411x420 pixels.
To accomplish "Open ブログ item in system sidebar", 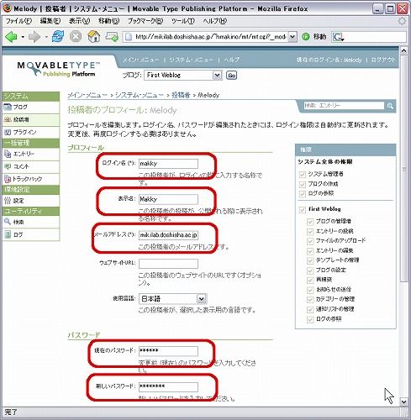I will click(x=31, y=107).
